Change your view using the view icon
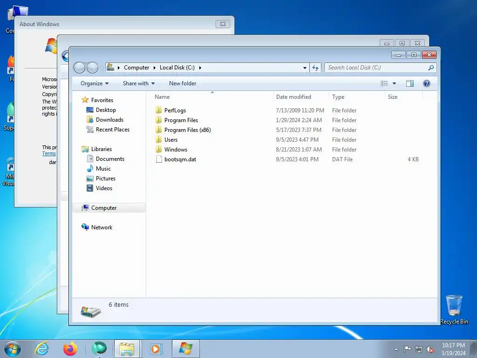Image resolution: width=477 pixels, height=358 pixels. point(384,83)
